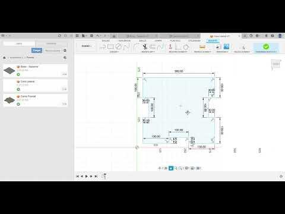Click the ViewCube in canvas corner
Screen dimensions: 285x214
click(x=276, y=64)
